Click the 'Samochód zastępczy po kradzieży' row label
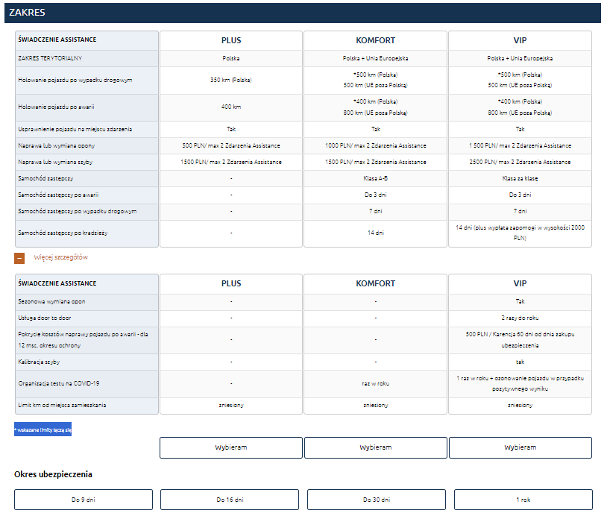This screenshot has width=607, height=516. pyautogui.click(x=63, y=233)
